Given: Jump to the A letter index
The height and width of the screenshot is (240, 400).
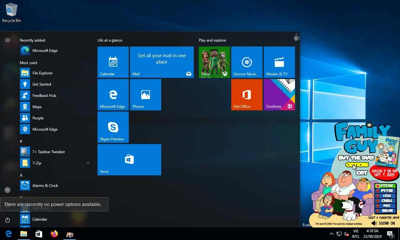Looking at the screenshot, I should [x=21, y=175].
